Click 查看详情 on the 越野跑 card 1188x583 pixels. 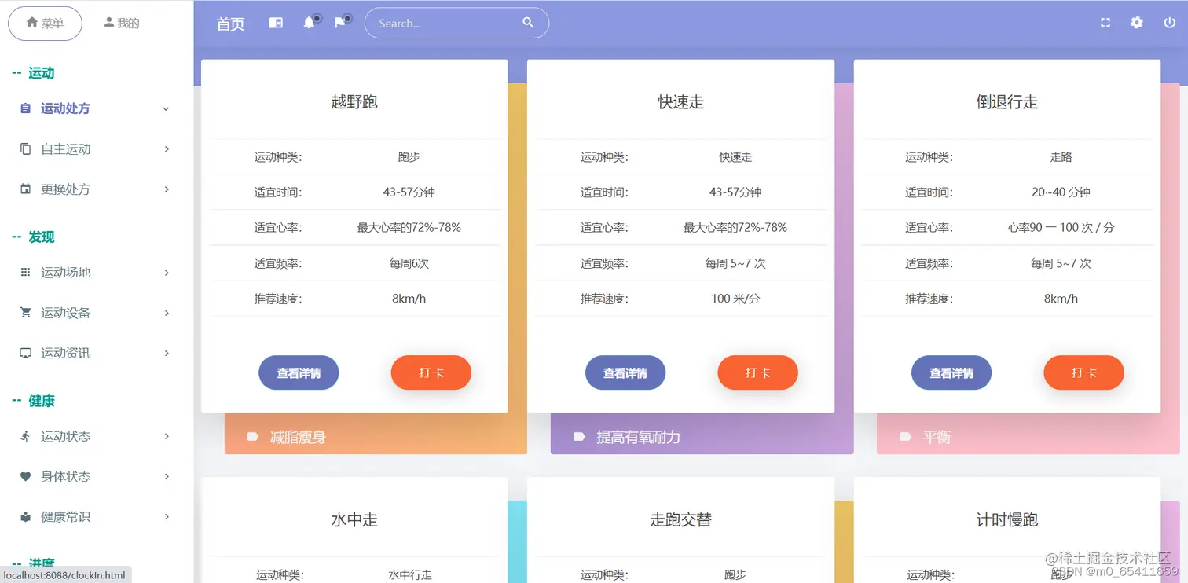[x=299, y=372]
